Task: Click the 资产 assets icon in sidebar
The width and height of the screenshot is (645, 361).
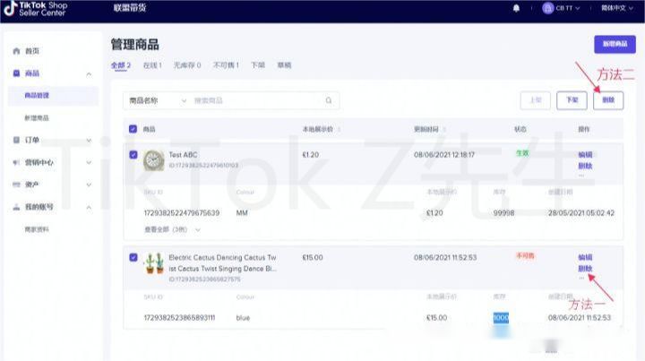Action: click(16, 185)
